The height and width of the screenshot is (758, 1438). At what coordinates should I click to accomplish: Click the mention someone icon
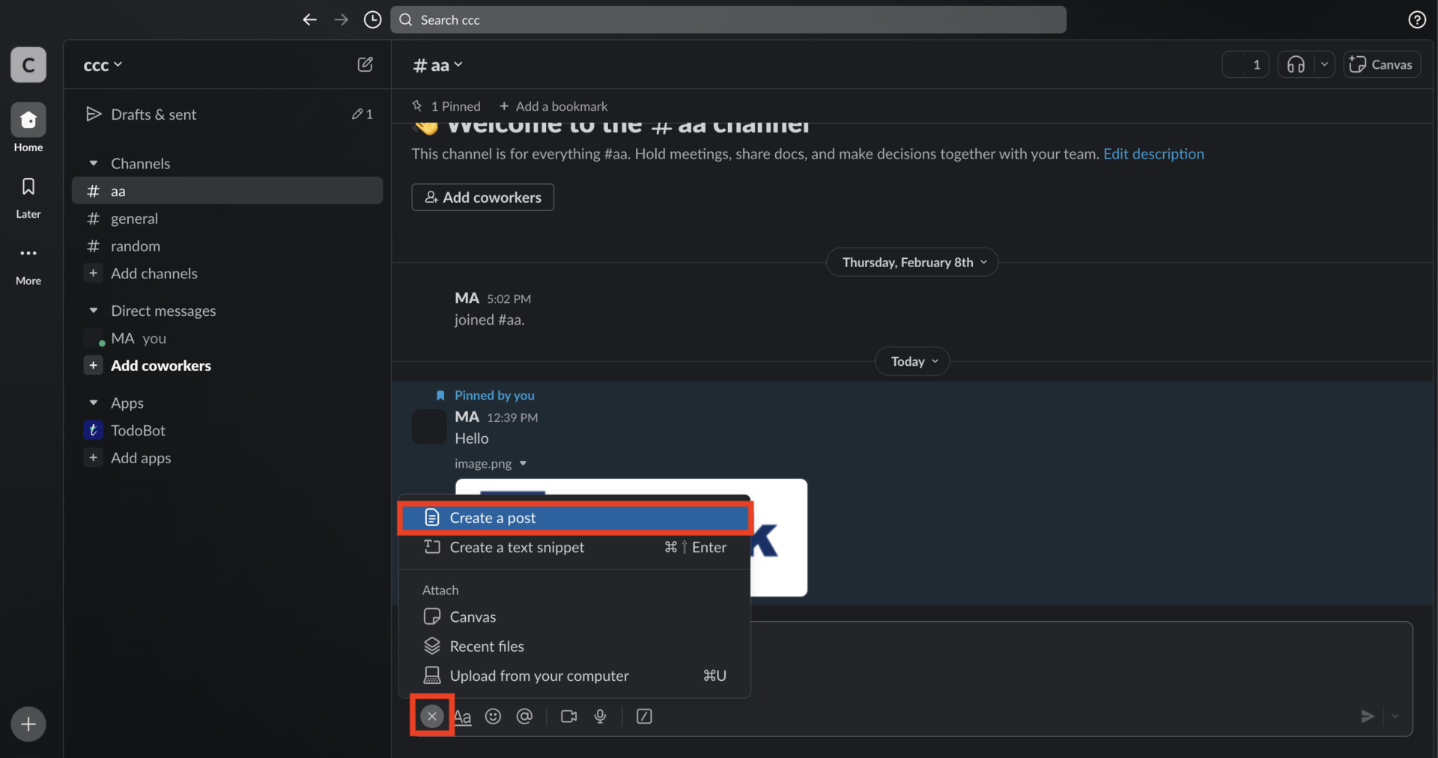point(524,716)
